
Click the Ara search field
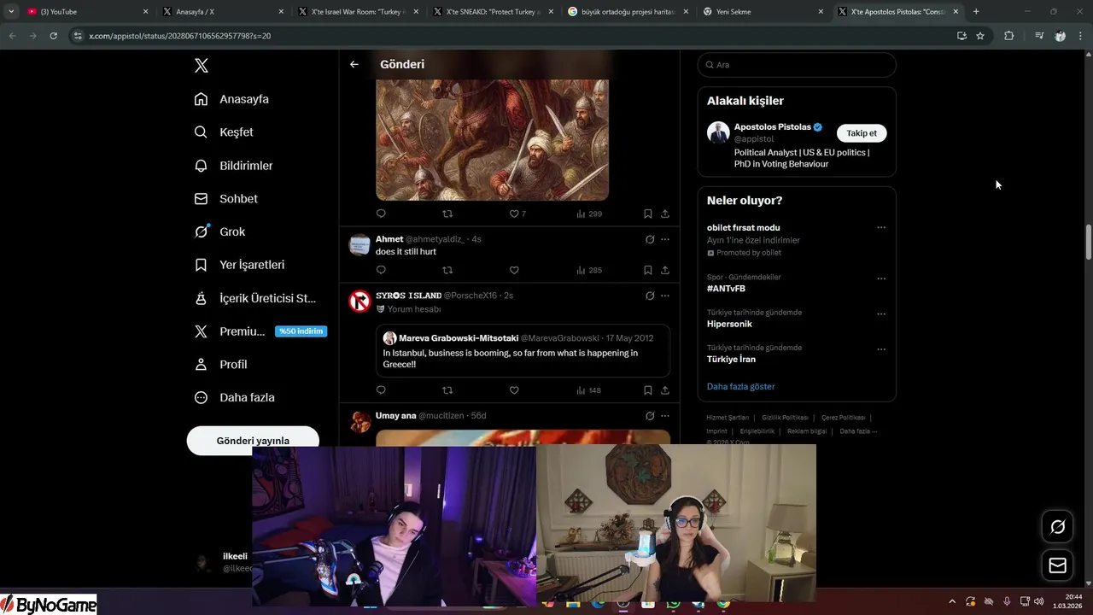click(x=797, y=65)
